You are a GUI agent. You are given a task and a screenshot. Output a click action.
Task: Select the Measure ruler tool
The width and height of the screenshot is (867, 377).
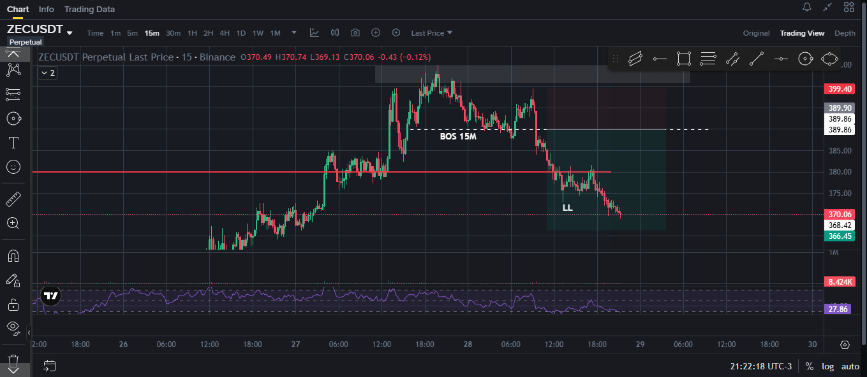pyautogui.click(x=13, y=199)
